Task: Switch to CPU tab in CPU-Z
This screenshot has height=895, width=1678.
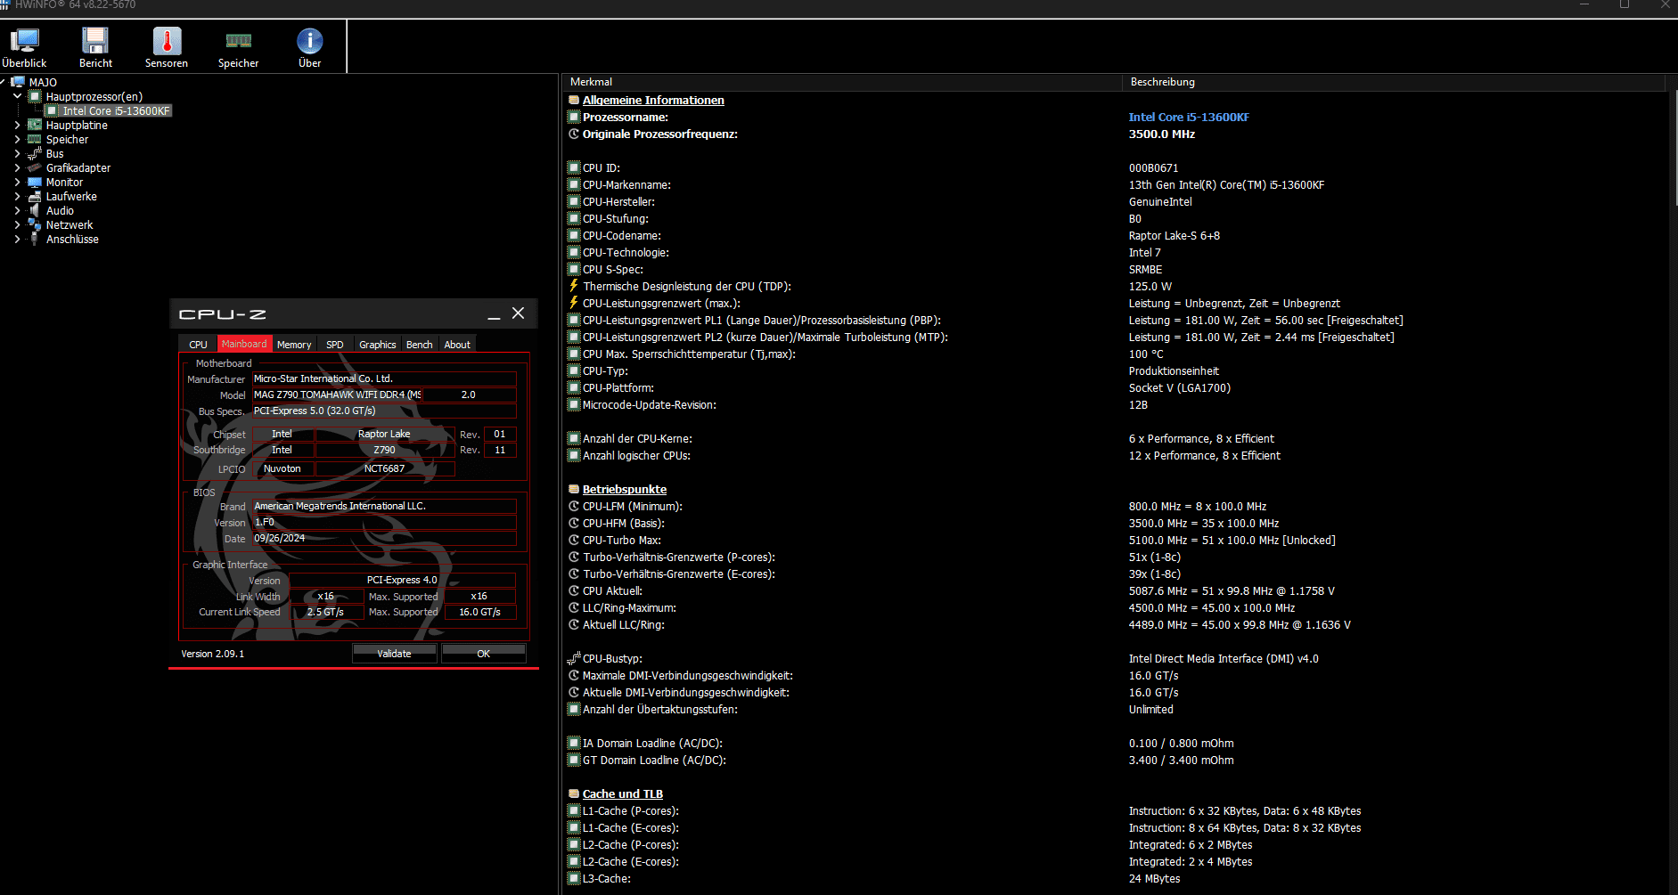Action: click(x=198, y=344)
